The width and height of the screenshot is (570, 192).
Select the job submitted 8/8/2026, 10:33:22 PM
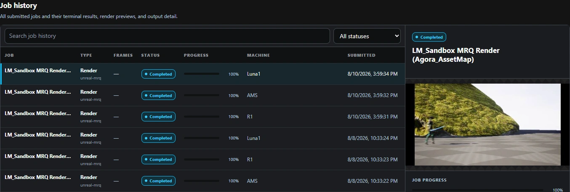[202, 181]
